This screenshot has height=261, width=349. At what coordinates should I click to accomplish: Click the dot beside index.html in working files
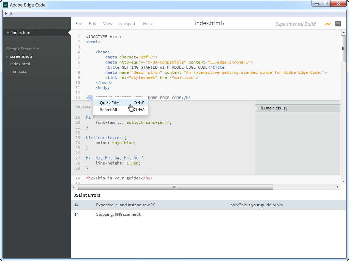pyautogui.click(x=7, y=33)
